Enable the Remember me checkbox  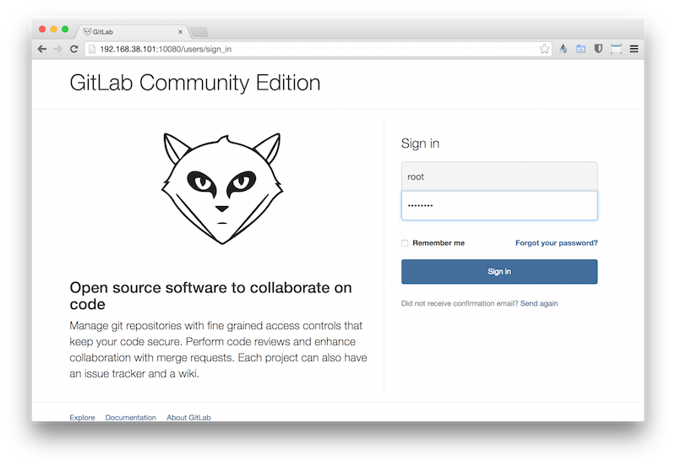pyautogui.click(x=405, y=243)
